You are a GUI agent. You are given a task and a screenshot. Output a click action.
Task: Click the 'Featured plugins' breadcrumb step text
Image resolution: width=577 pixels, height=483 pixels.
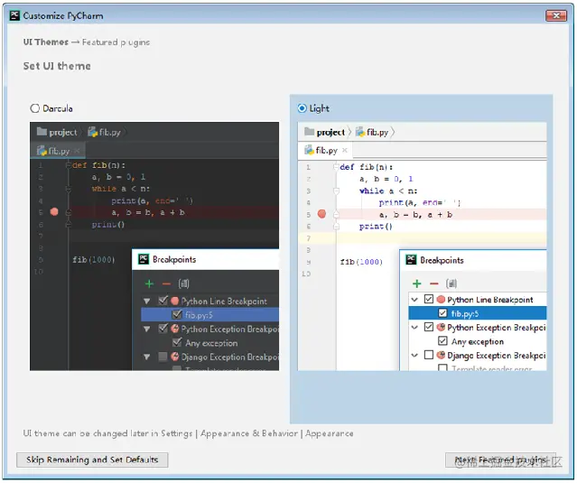(x=116, y=42)
